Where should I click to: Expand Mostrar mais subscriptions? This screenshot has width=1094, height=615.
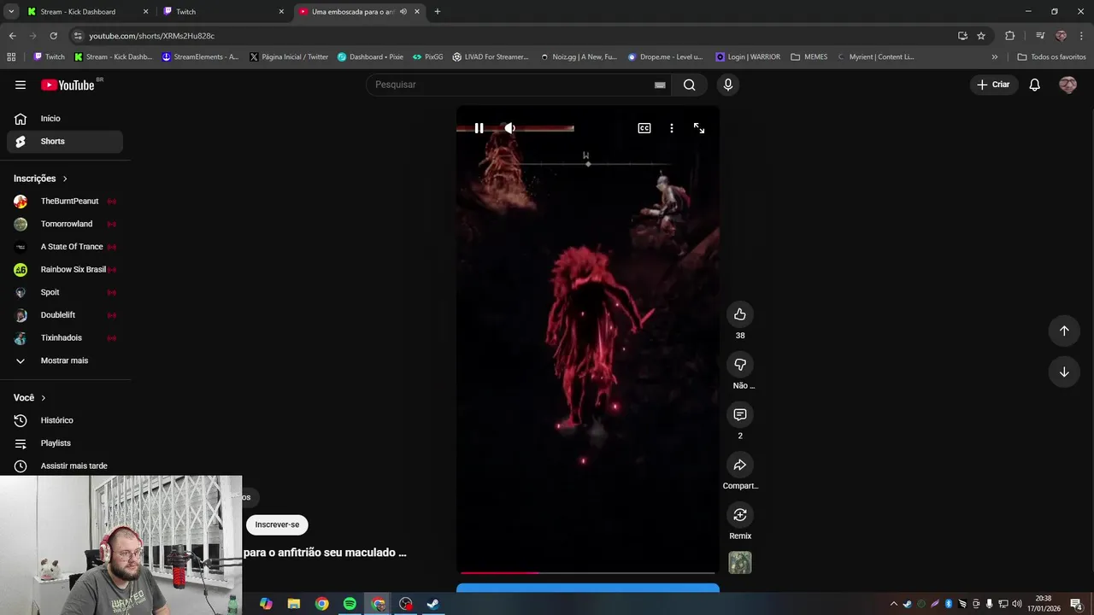(x=65, y=360)
